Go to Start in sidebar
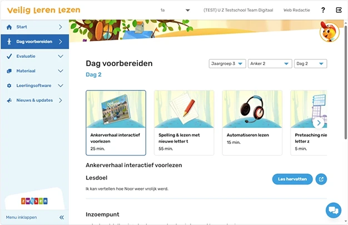 tap(34, 27)
